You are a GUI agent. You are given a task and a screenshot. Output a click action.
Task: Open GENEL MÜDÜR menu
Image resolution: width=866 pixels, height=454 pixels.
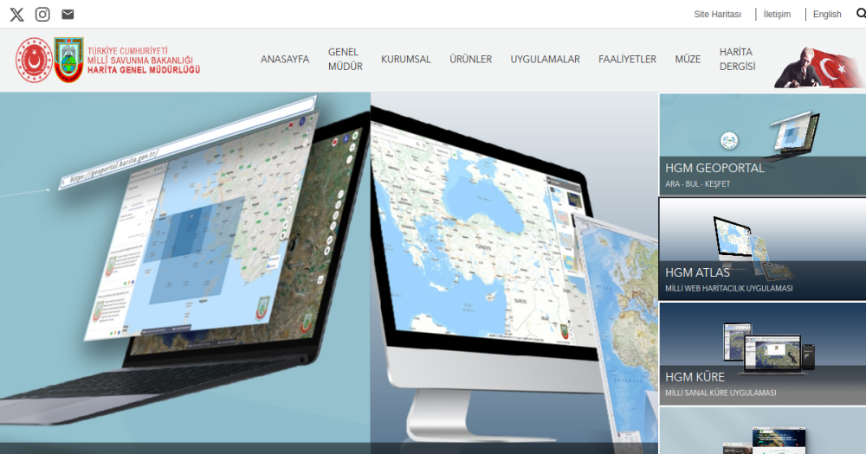[346, 59]
